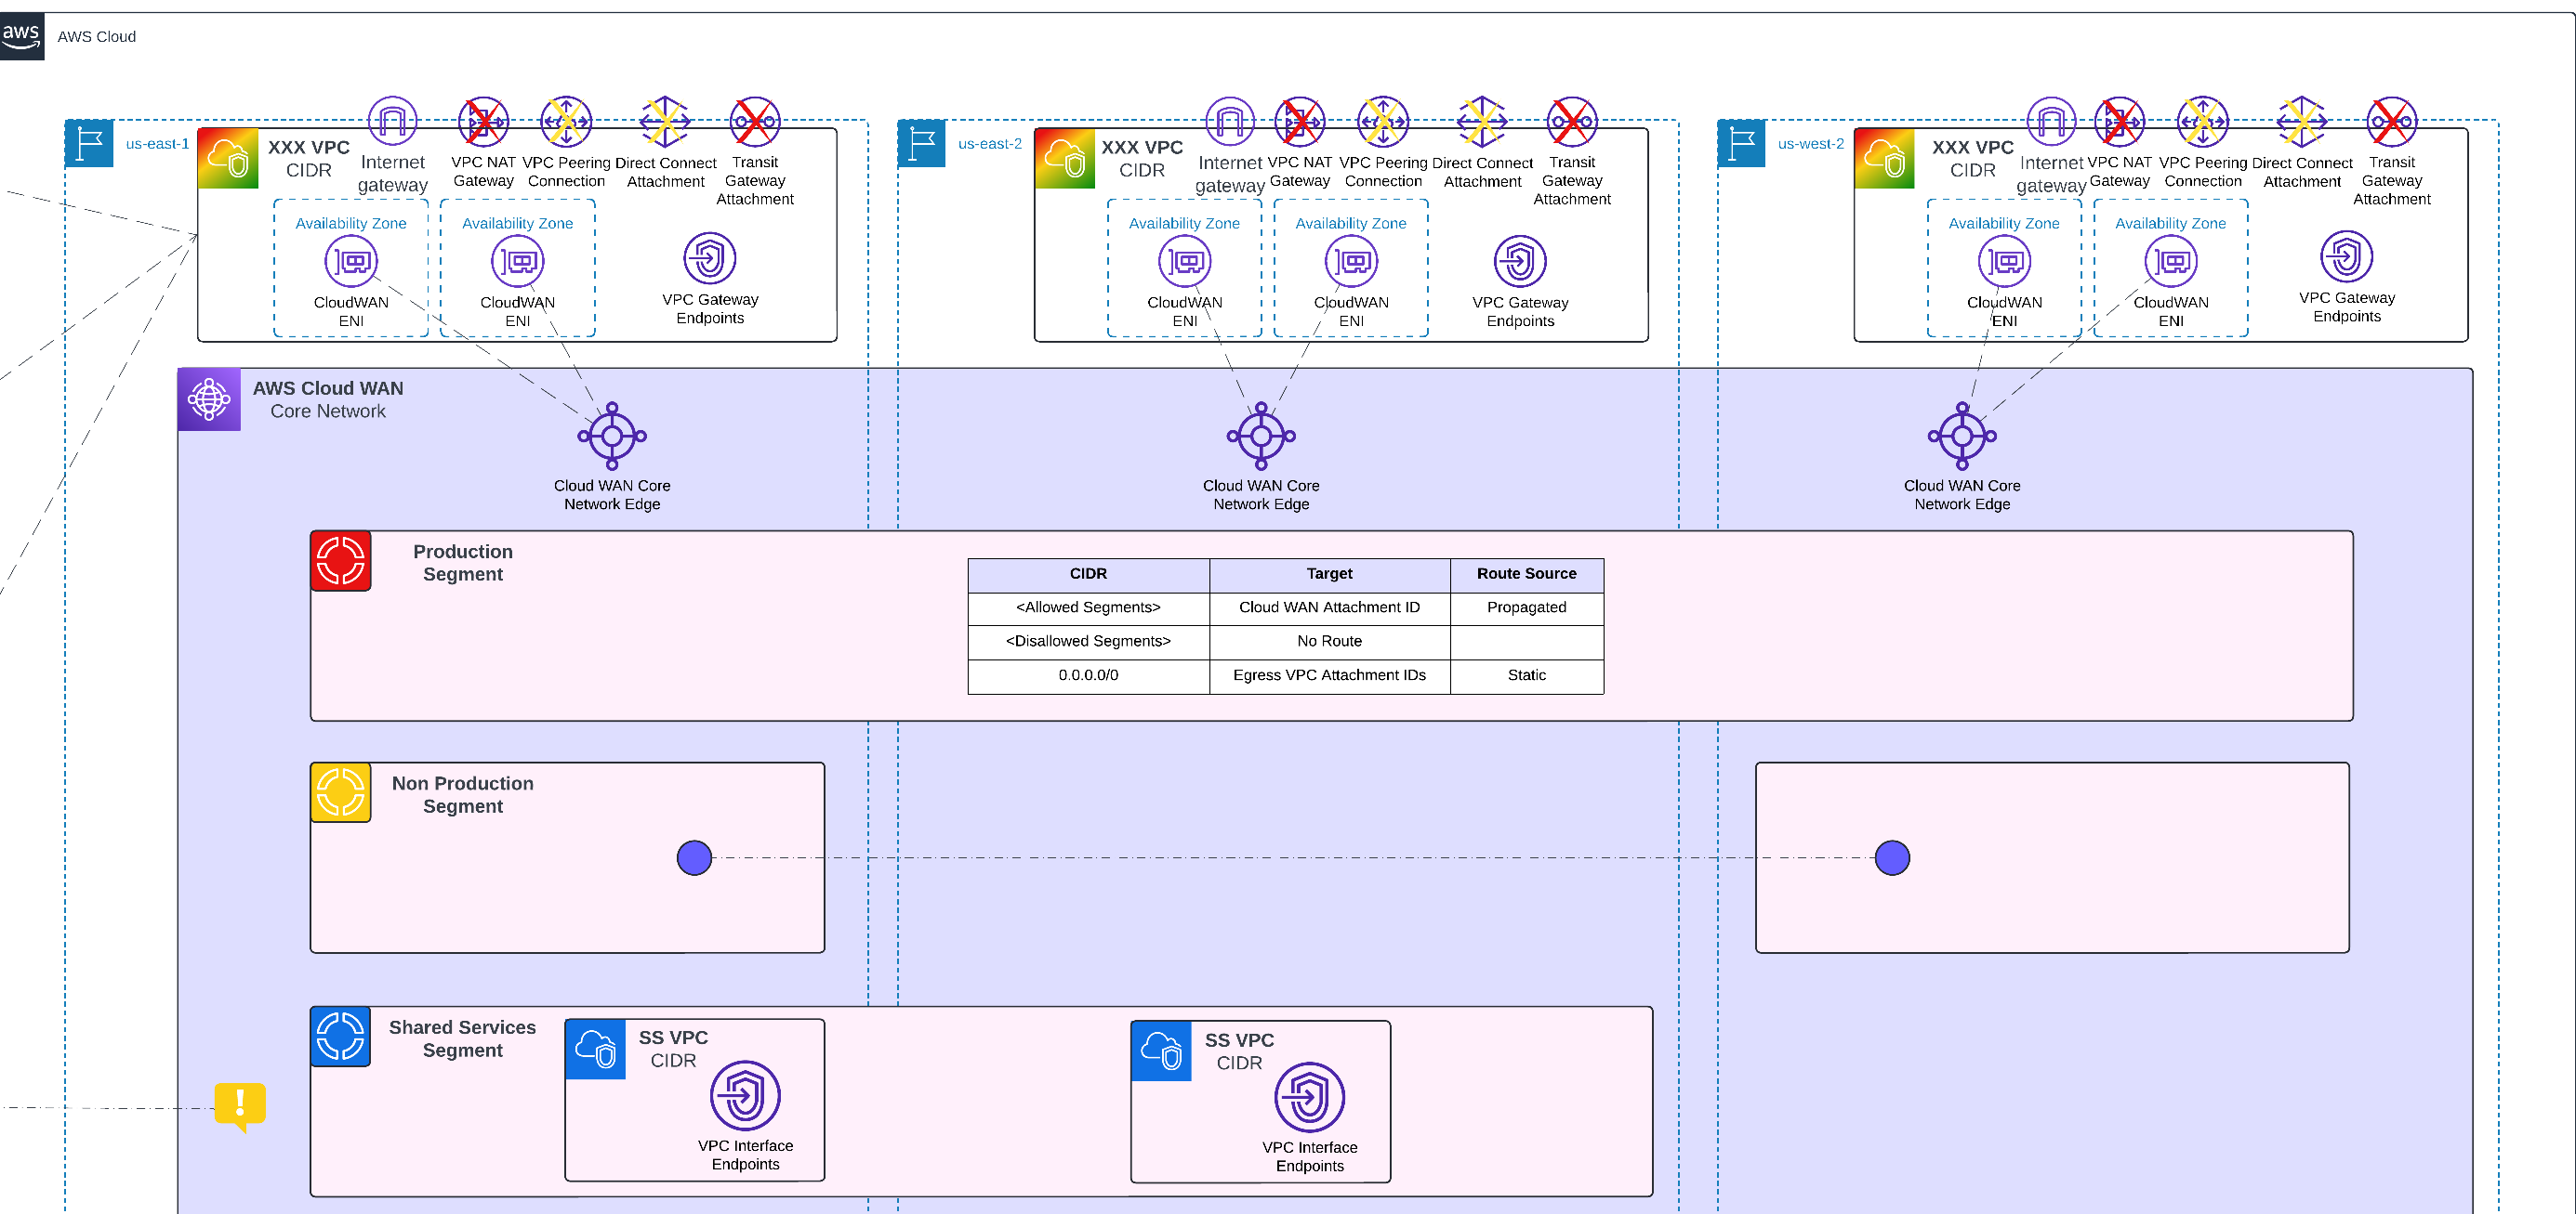This screenshot has width=2576, height=1214.
Task: Select first SS VPC Interface Endpoints icon
Action: (745, 1095)
